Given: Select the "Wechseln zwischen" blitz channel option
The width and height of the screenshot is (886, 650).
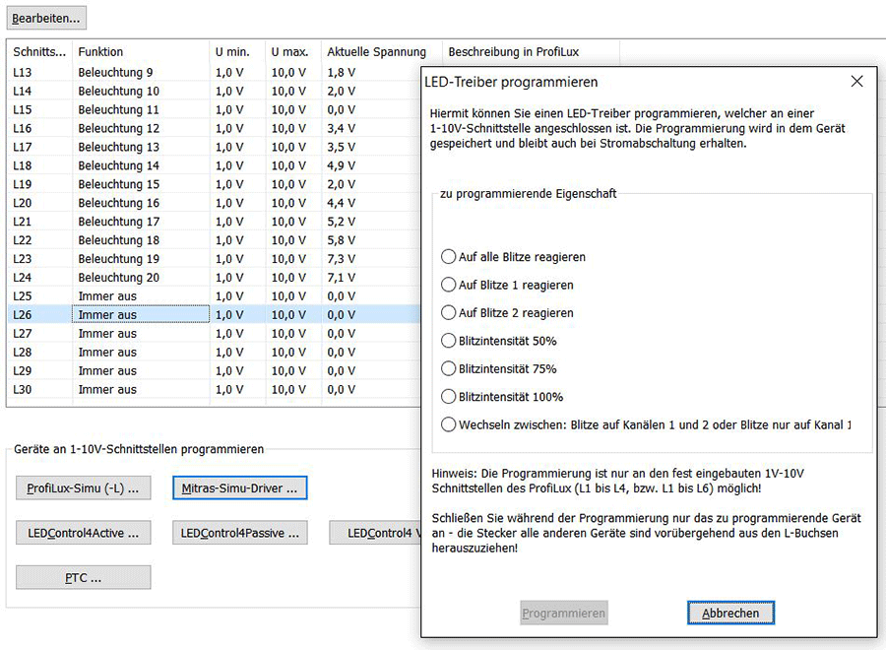Looking at the screenshot, I should click(x=448, y=425).
